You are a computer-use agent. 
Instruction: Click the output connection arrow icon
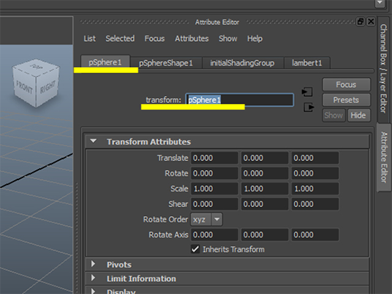tap(309, 108)
